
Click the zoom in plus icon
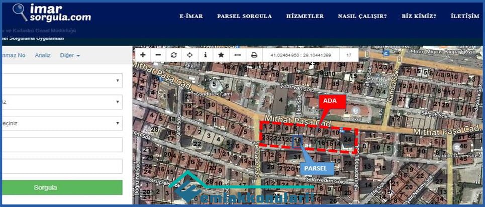(x=143, y=55)
